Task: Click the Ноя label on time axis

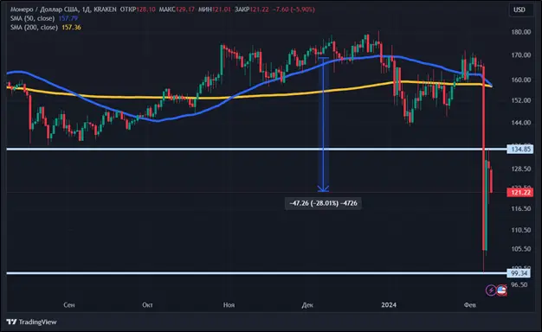Action: pyautogui.click(x=229, y=305)
